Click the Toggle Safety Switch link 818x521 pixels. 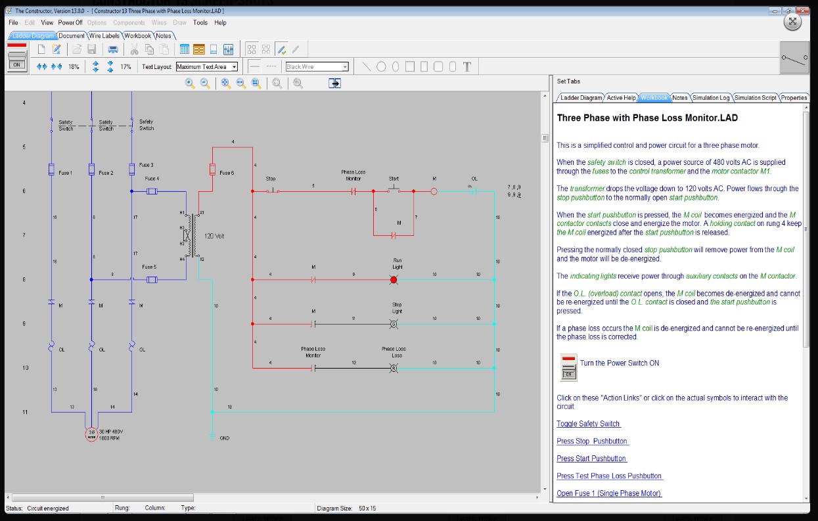[588, 424]
